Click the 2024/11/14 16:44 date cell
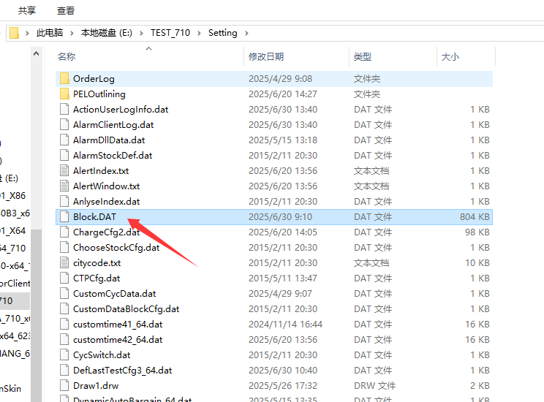This screenshot has height=402, width=544. 286,325
